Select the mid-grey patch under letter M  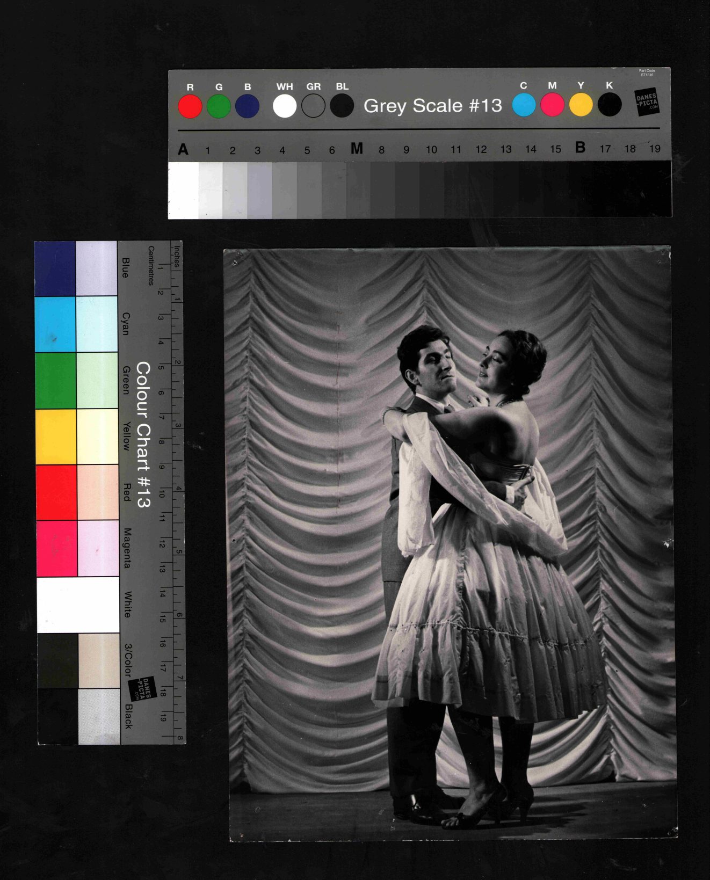tap(357, 190)
